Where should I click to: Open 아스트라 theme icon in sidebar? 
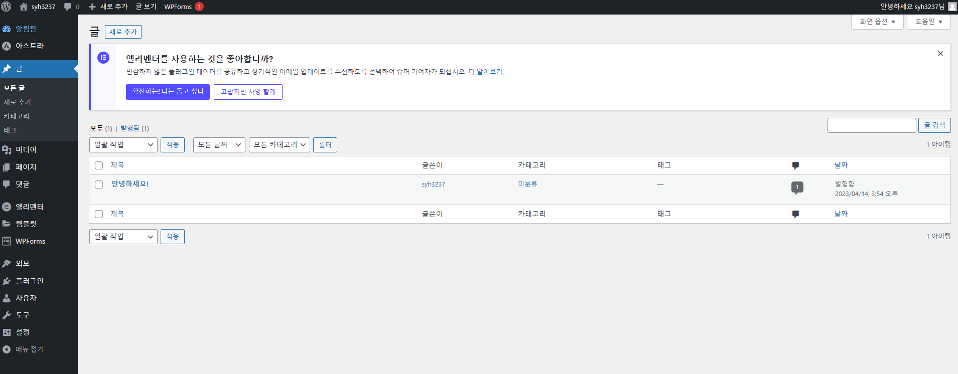coord(7,46)
